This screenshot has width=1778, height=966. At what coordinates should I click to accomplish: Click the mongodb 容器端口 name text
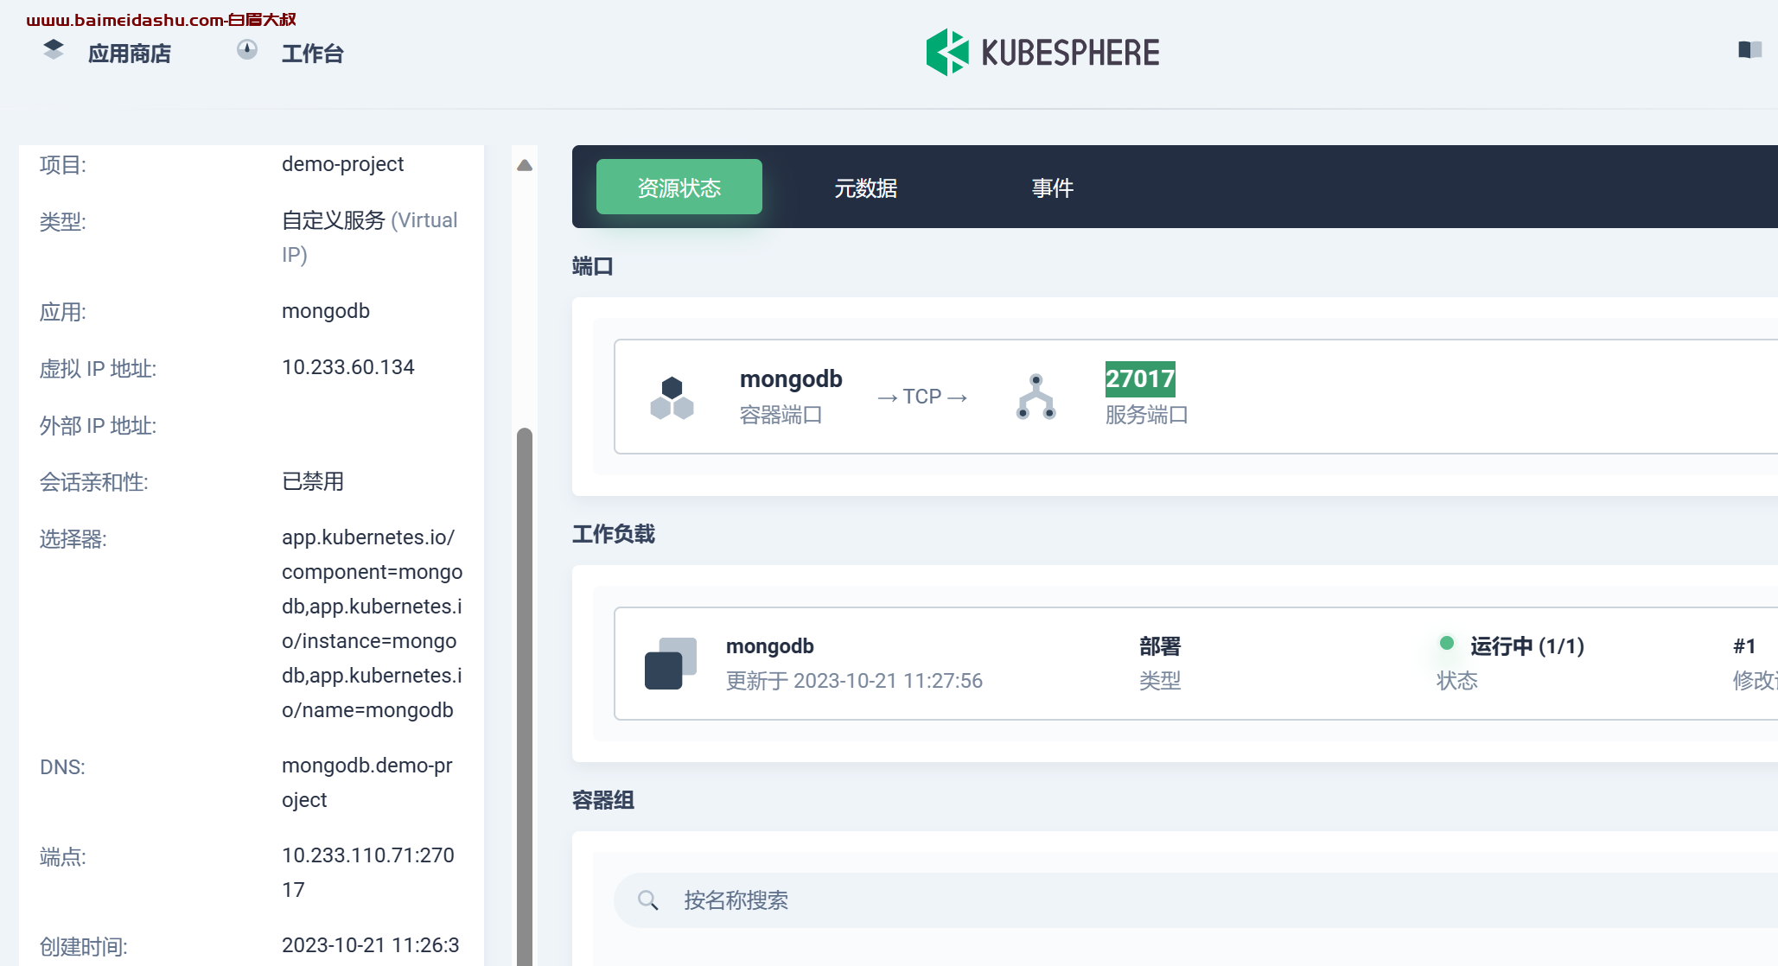tap(791, 379)
